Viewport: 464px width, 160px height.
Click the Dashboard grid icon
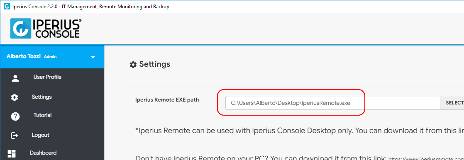(12, 154)
